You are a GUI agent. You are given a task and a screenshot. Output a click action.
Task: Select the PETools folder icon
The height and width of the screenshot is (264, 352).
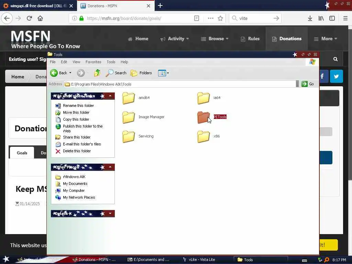[x=203, y=117]
